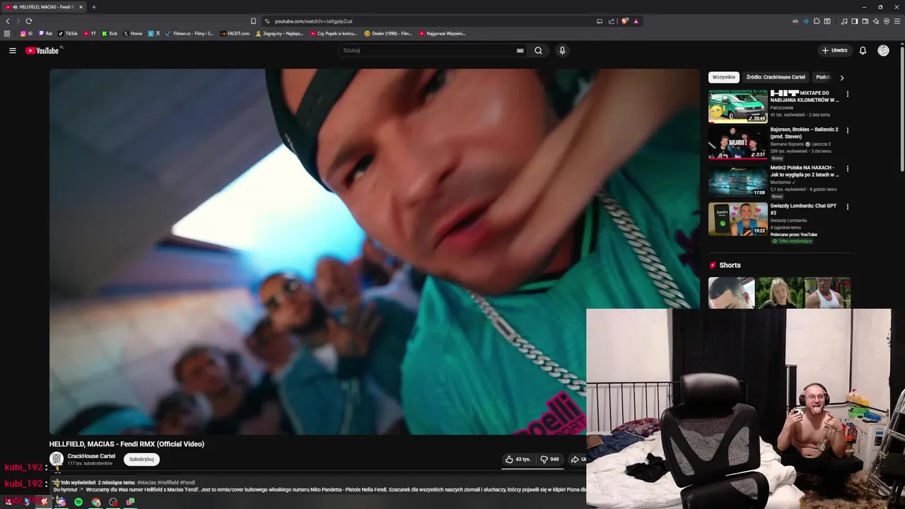The width and height of the screenshot is (905, 509).
Task: Select Źródło: CrackHouse Cartel chip
Action: tap(776, 77)
